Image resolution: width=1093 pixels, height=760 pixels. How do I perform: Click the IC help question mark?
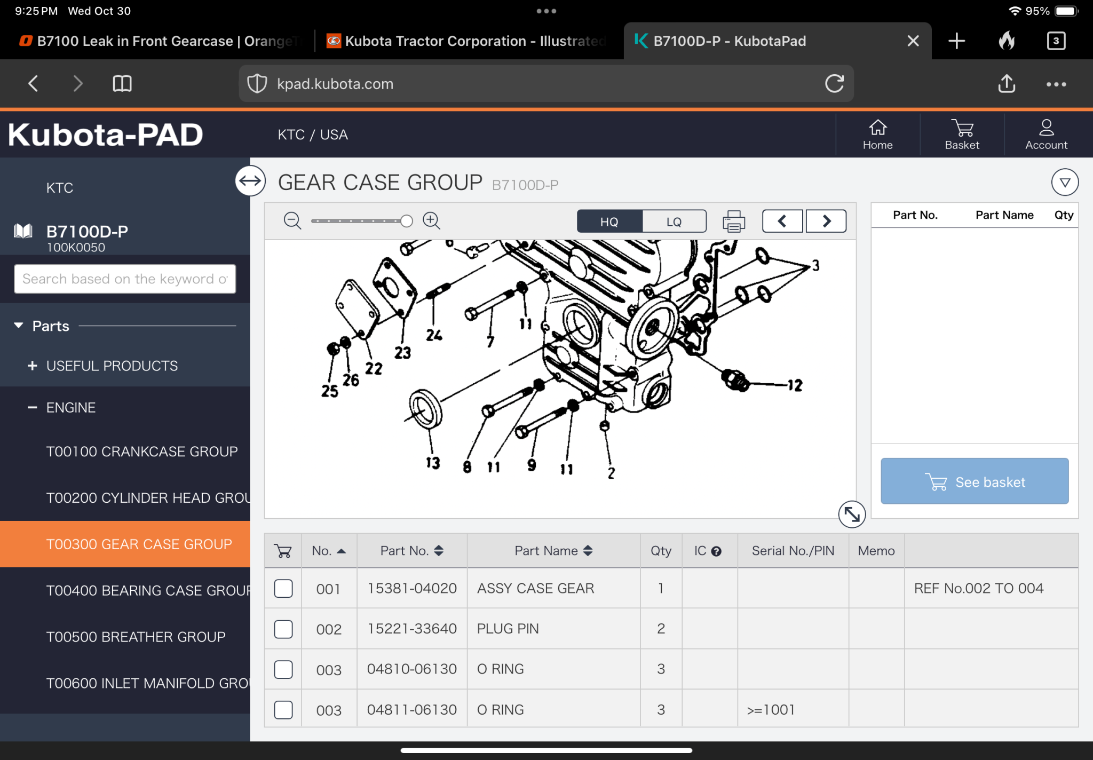716,551
